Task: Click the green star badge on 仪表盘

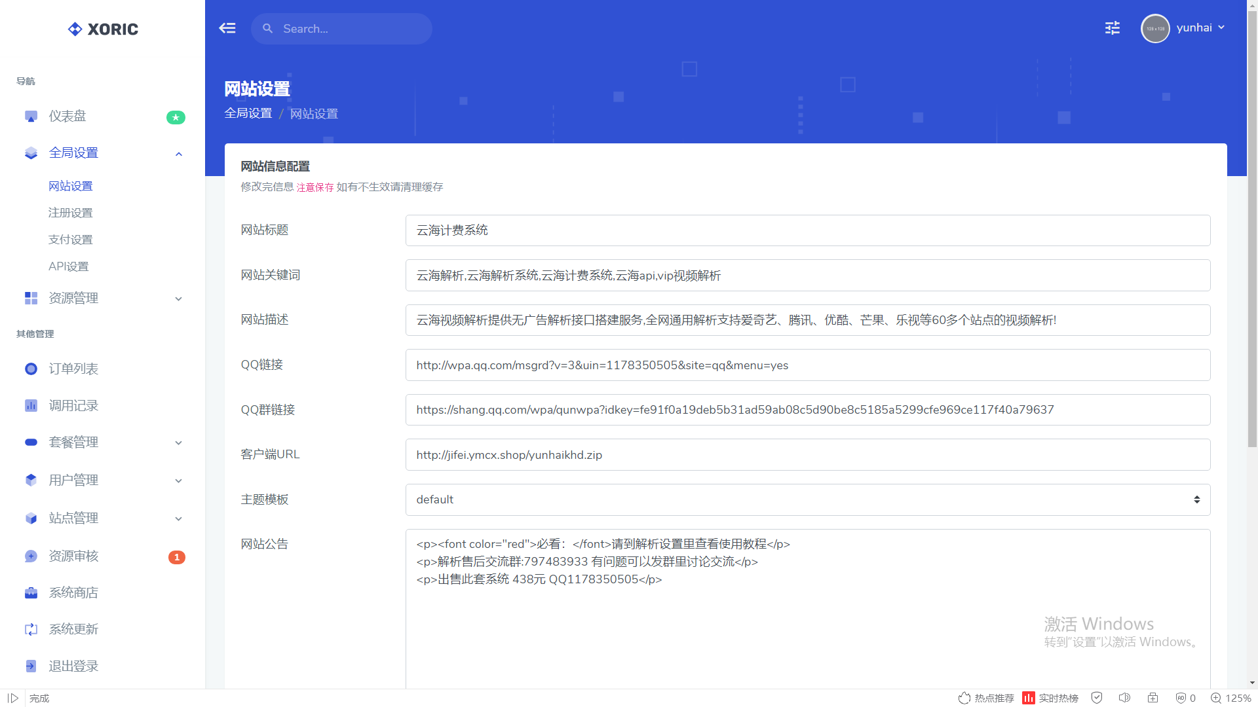Action: pyautogui.click(x=176, y=117)
